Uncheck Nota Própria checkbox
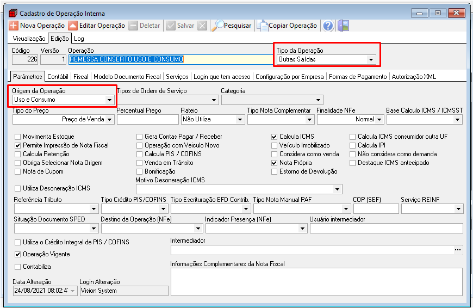Viewport: 473px width, 308px height. (274, 163)
